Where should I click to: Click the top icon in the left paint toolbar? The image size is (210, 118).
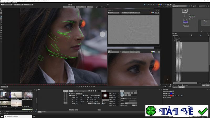[1, 9]
